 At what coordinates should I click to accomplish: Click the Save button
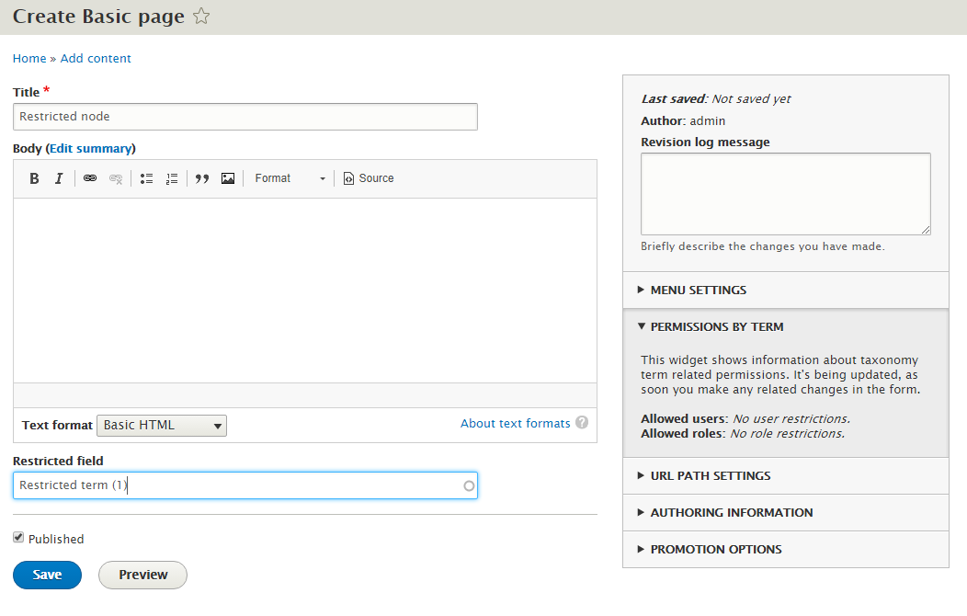point(47,575)
